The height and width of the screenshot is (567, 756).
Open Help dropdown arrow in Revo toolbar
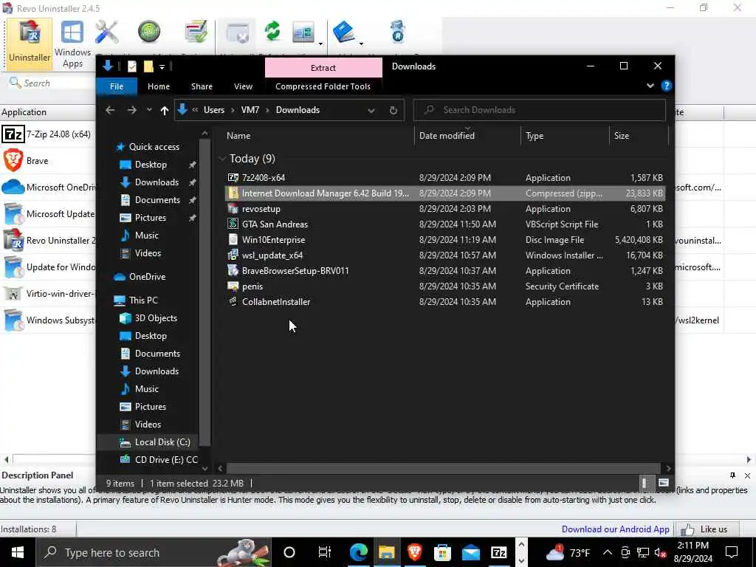click(x=360, y=44)
